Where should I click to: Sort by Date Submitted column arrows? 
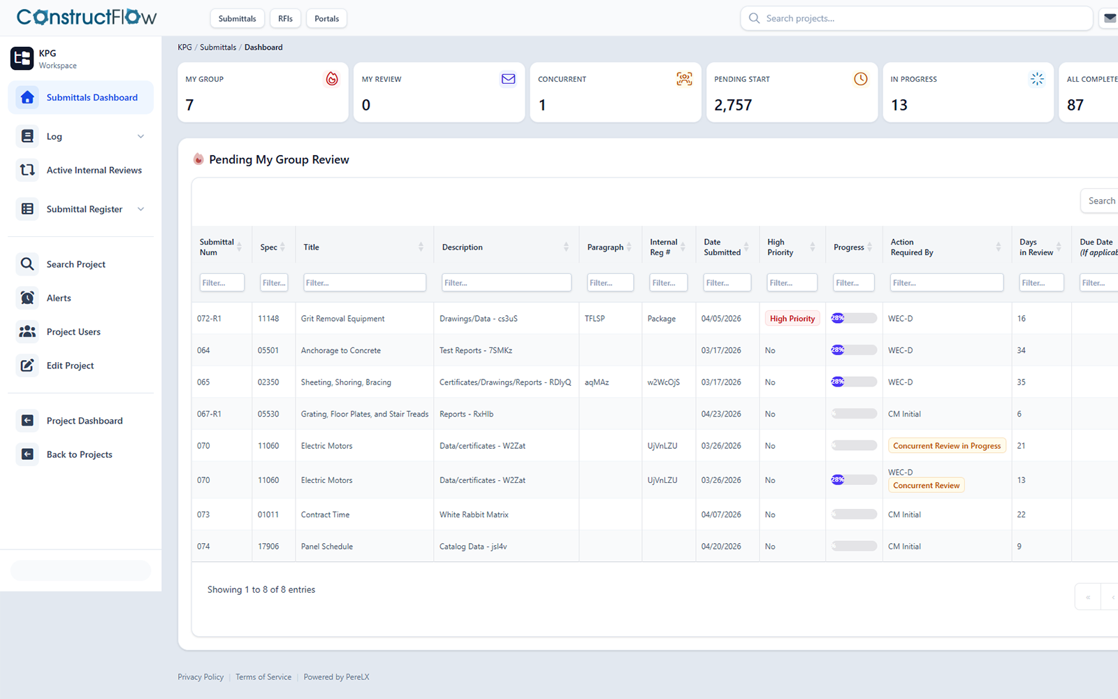point(746,247)
